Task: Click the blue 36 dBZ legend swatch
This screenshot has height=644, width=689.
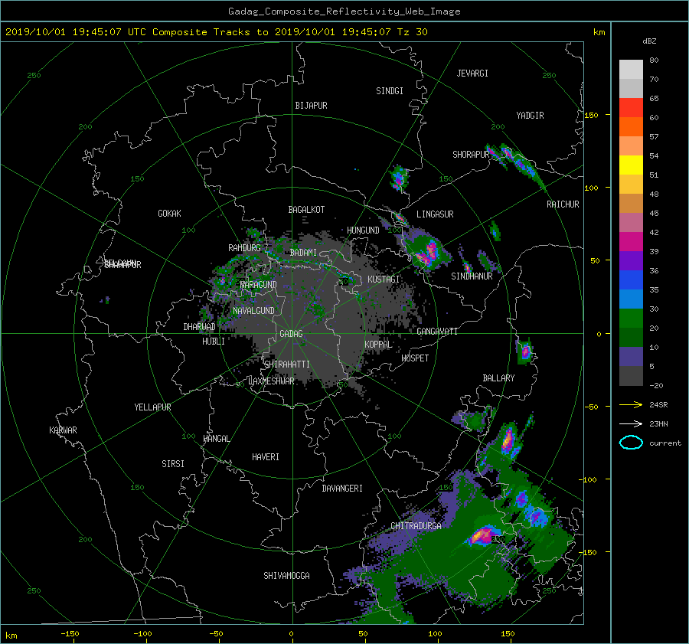Action: [631, 280]
